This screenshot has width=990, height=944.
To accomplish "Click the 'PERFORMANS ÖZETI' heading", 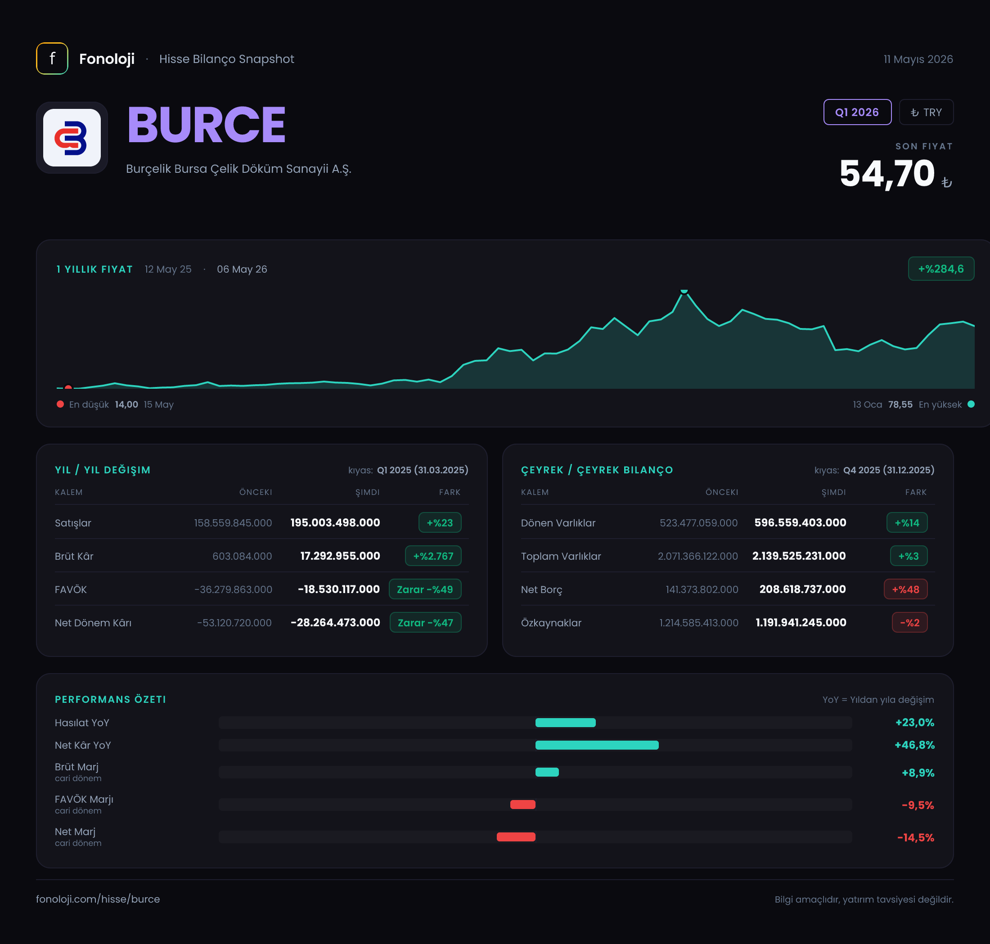I will (110, 699).
